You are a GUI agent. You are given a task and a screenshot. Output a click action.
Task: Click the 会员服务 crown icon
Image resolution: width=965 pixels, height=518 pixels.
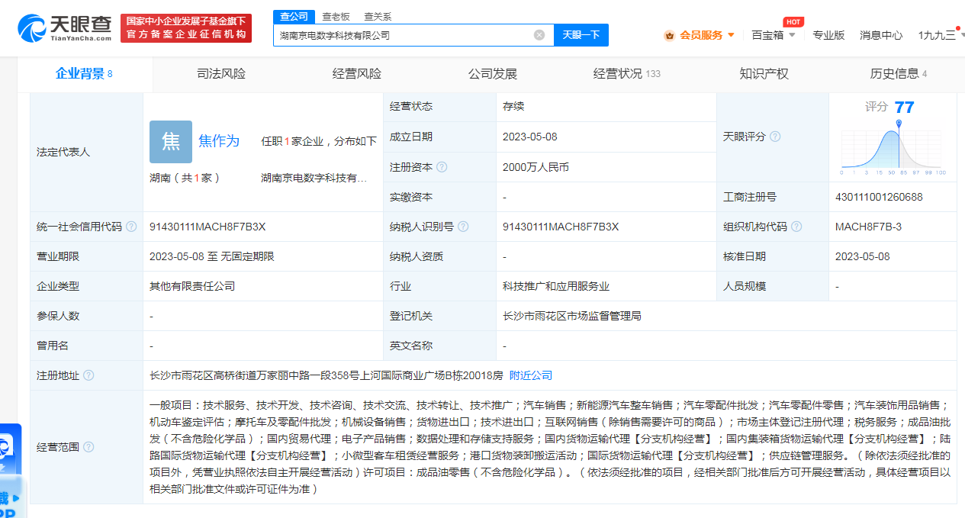pyautogui.click(x=669, y=35)
